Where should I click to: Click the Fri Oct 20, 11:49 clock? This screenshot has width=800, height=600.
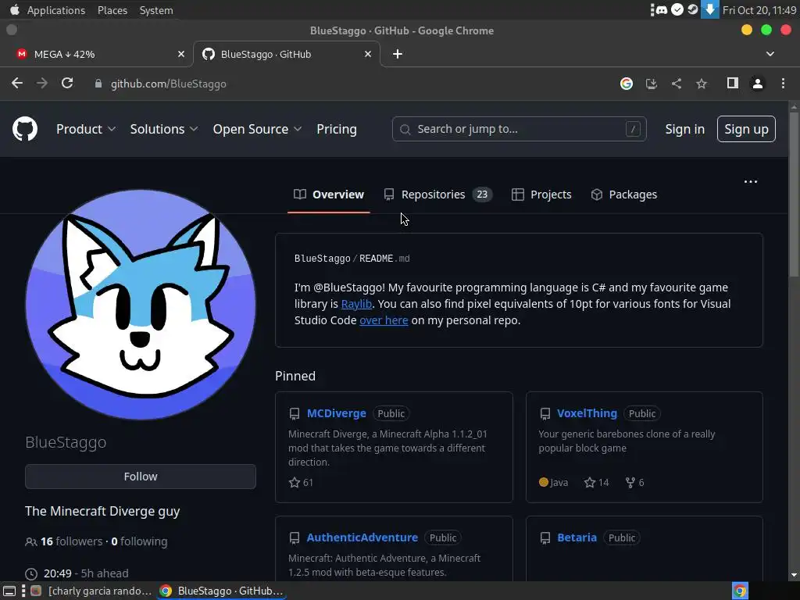click(759, 10)
